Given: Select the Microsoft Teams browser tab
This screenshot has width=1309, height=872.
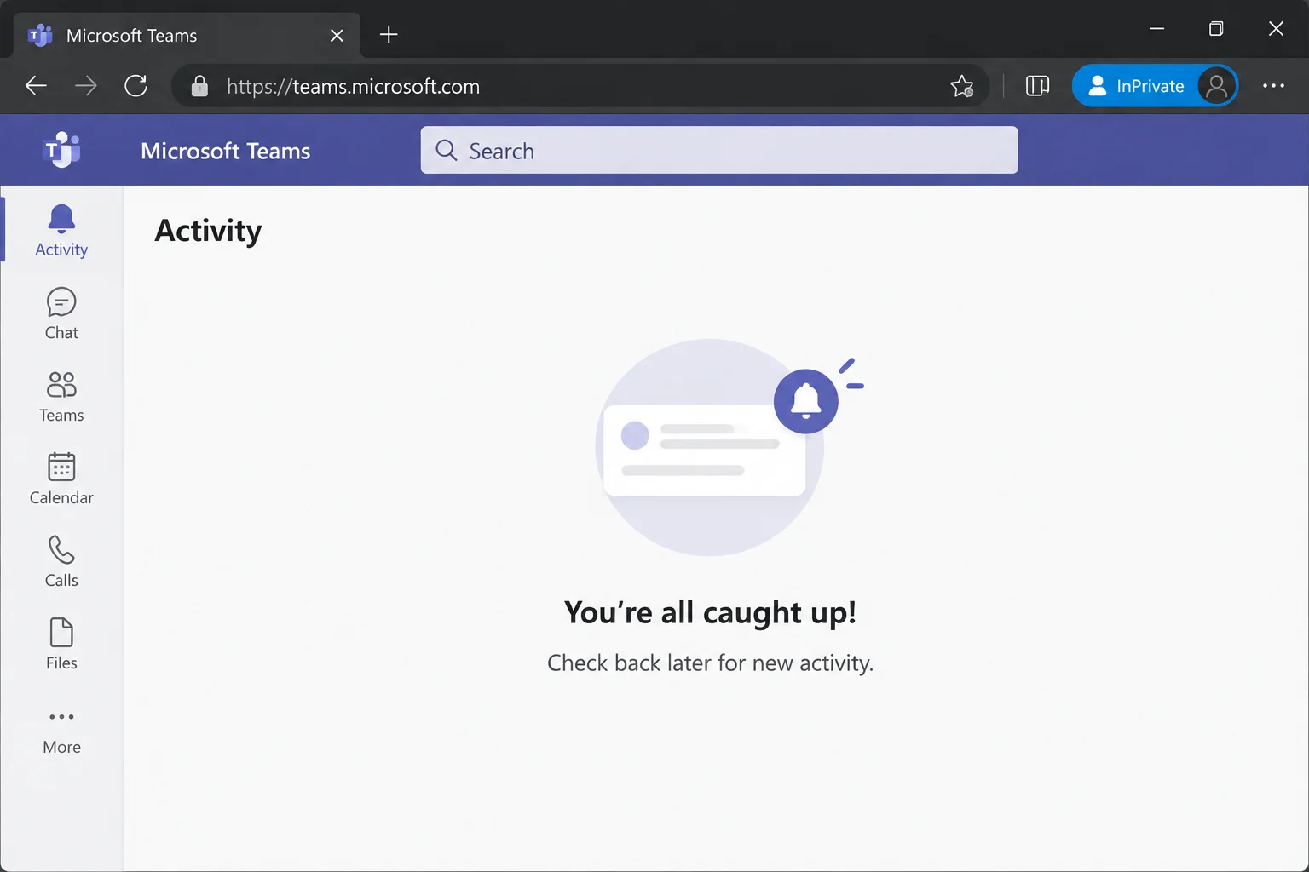Looking at the screenshot, I should pos(187,36).
